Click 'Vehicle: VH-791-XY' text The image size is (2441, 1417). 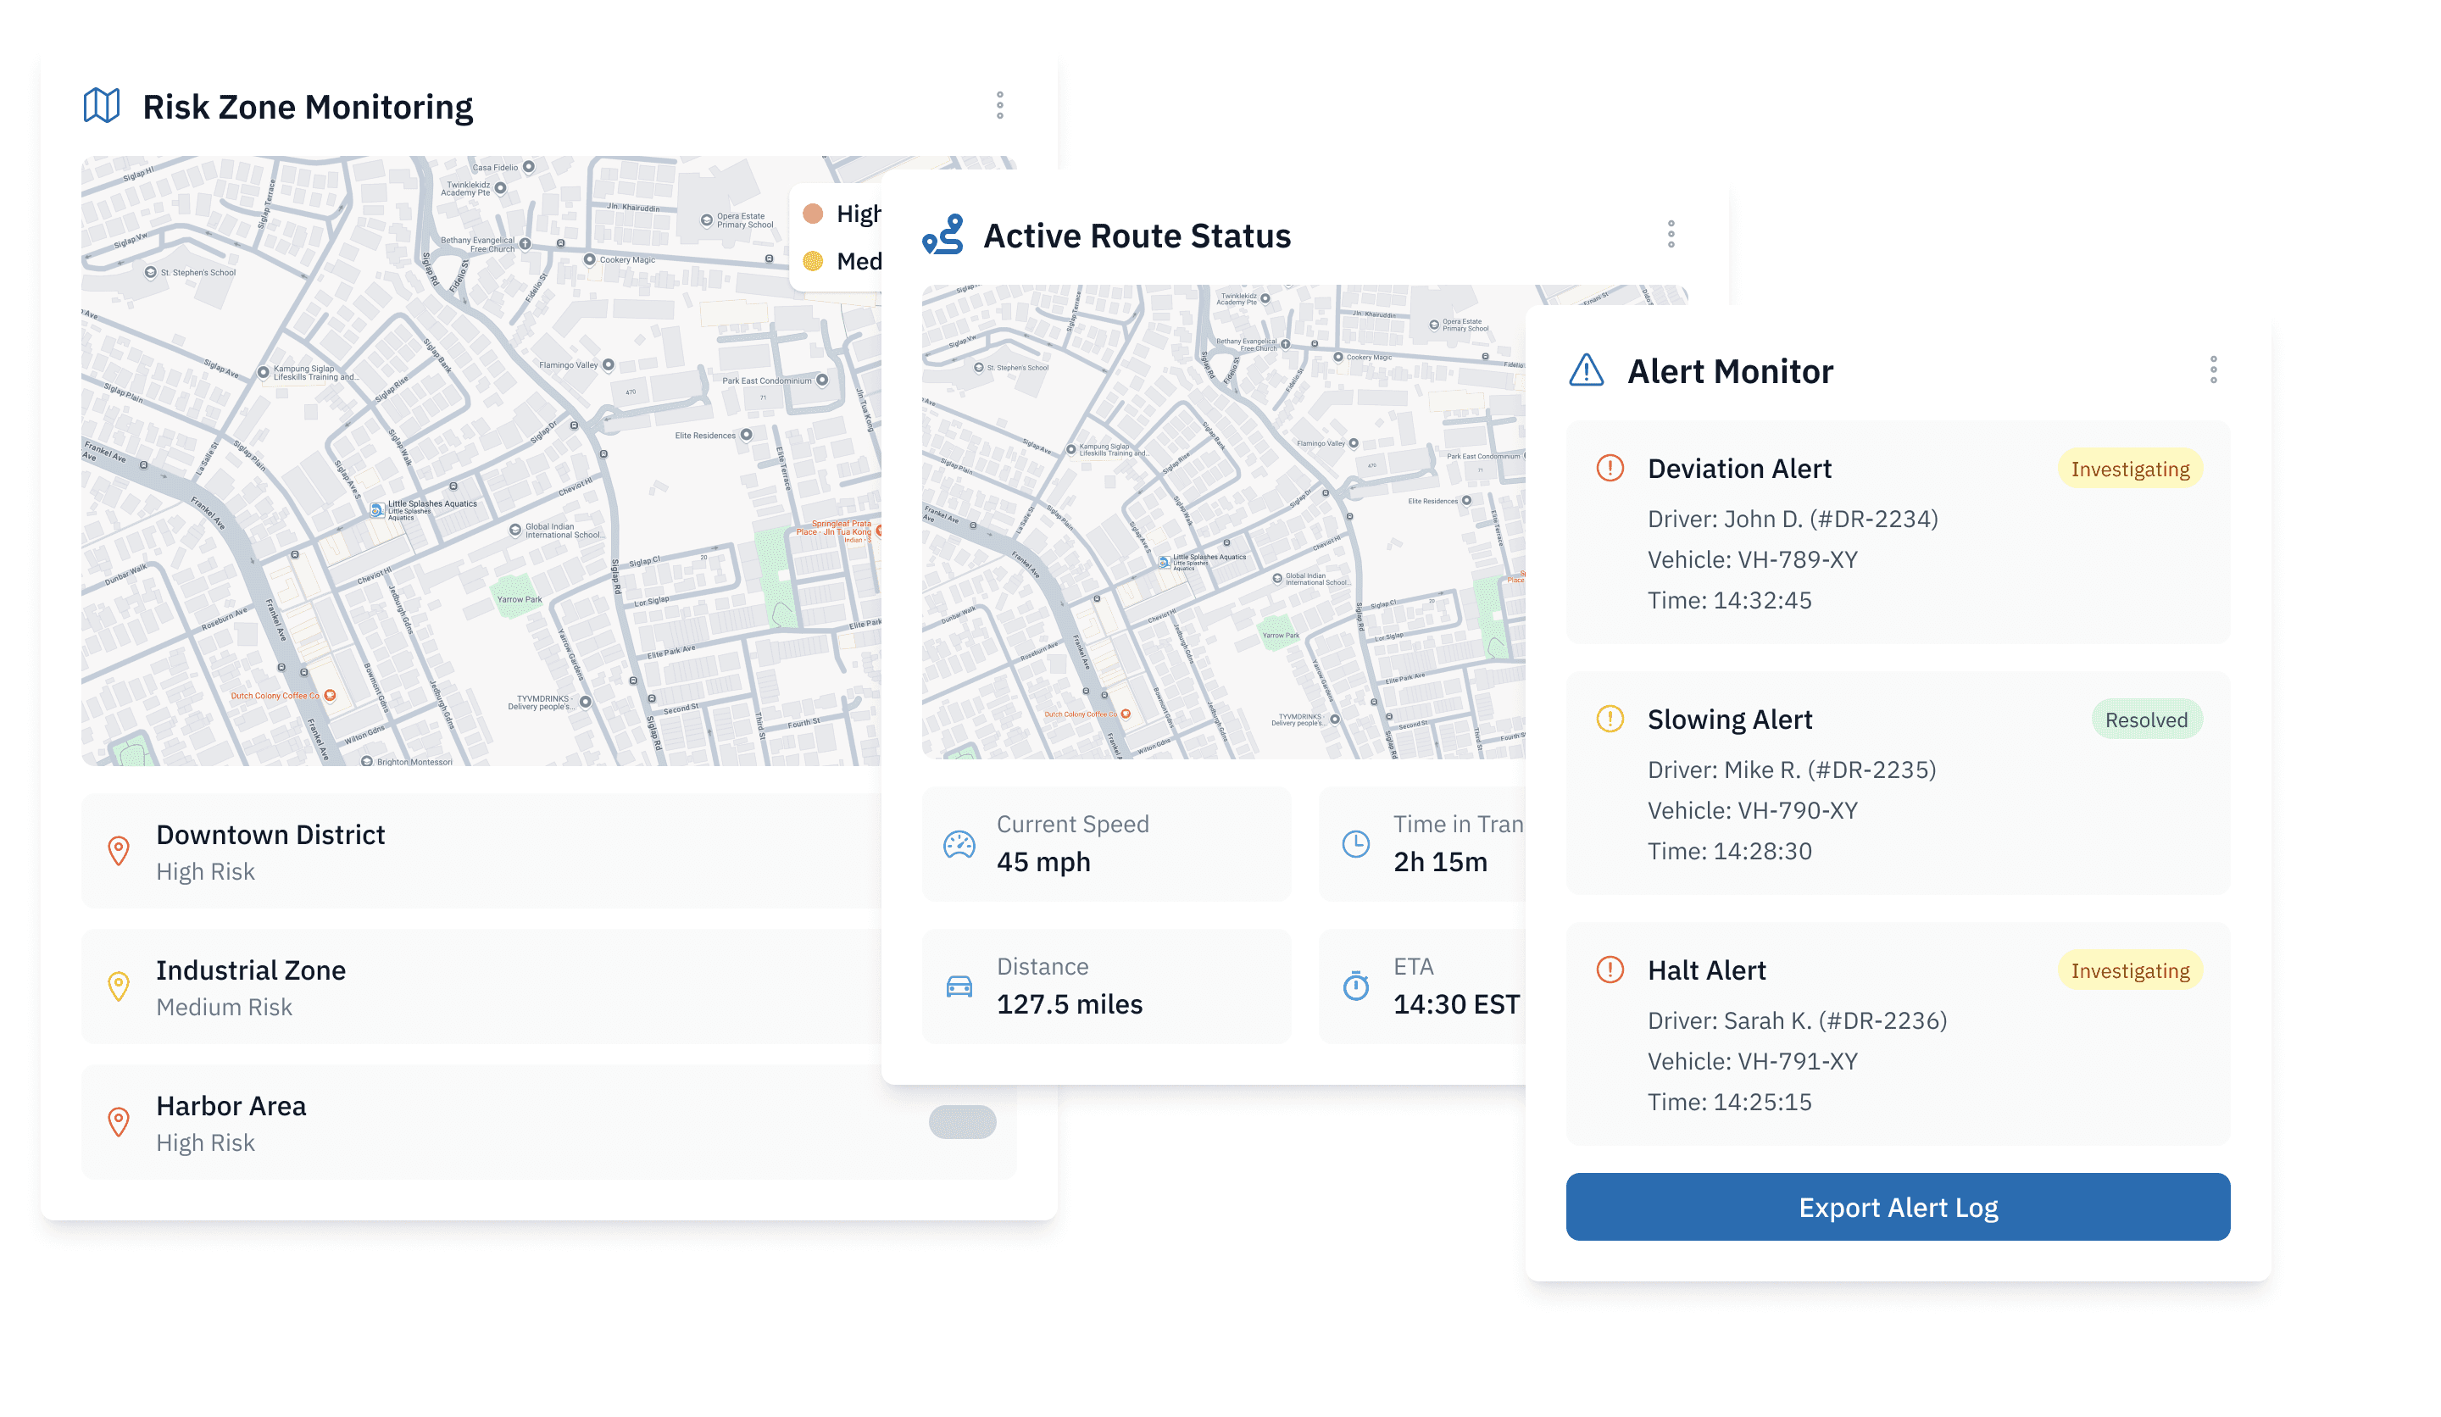(x=1752, y=1062)
